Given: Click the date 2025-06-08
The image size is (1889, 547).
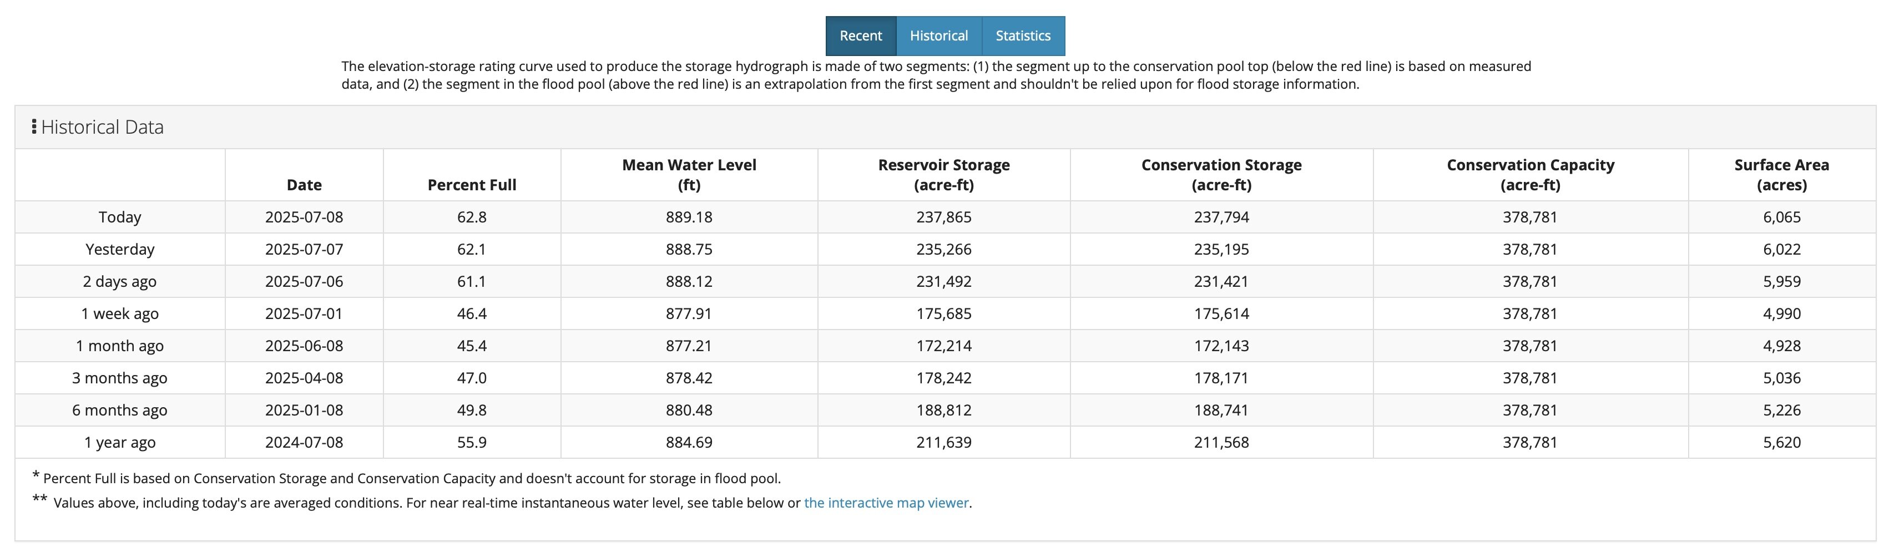Looking at the screenshot, I should [304, 346].
